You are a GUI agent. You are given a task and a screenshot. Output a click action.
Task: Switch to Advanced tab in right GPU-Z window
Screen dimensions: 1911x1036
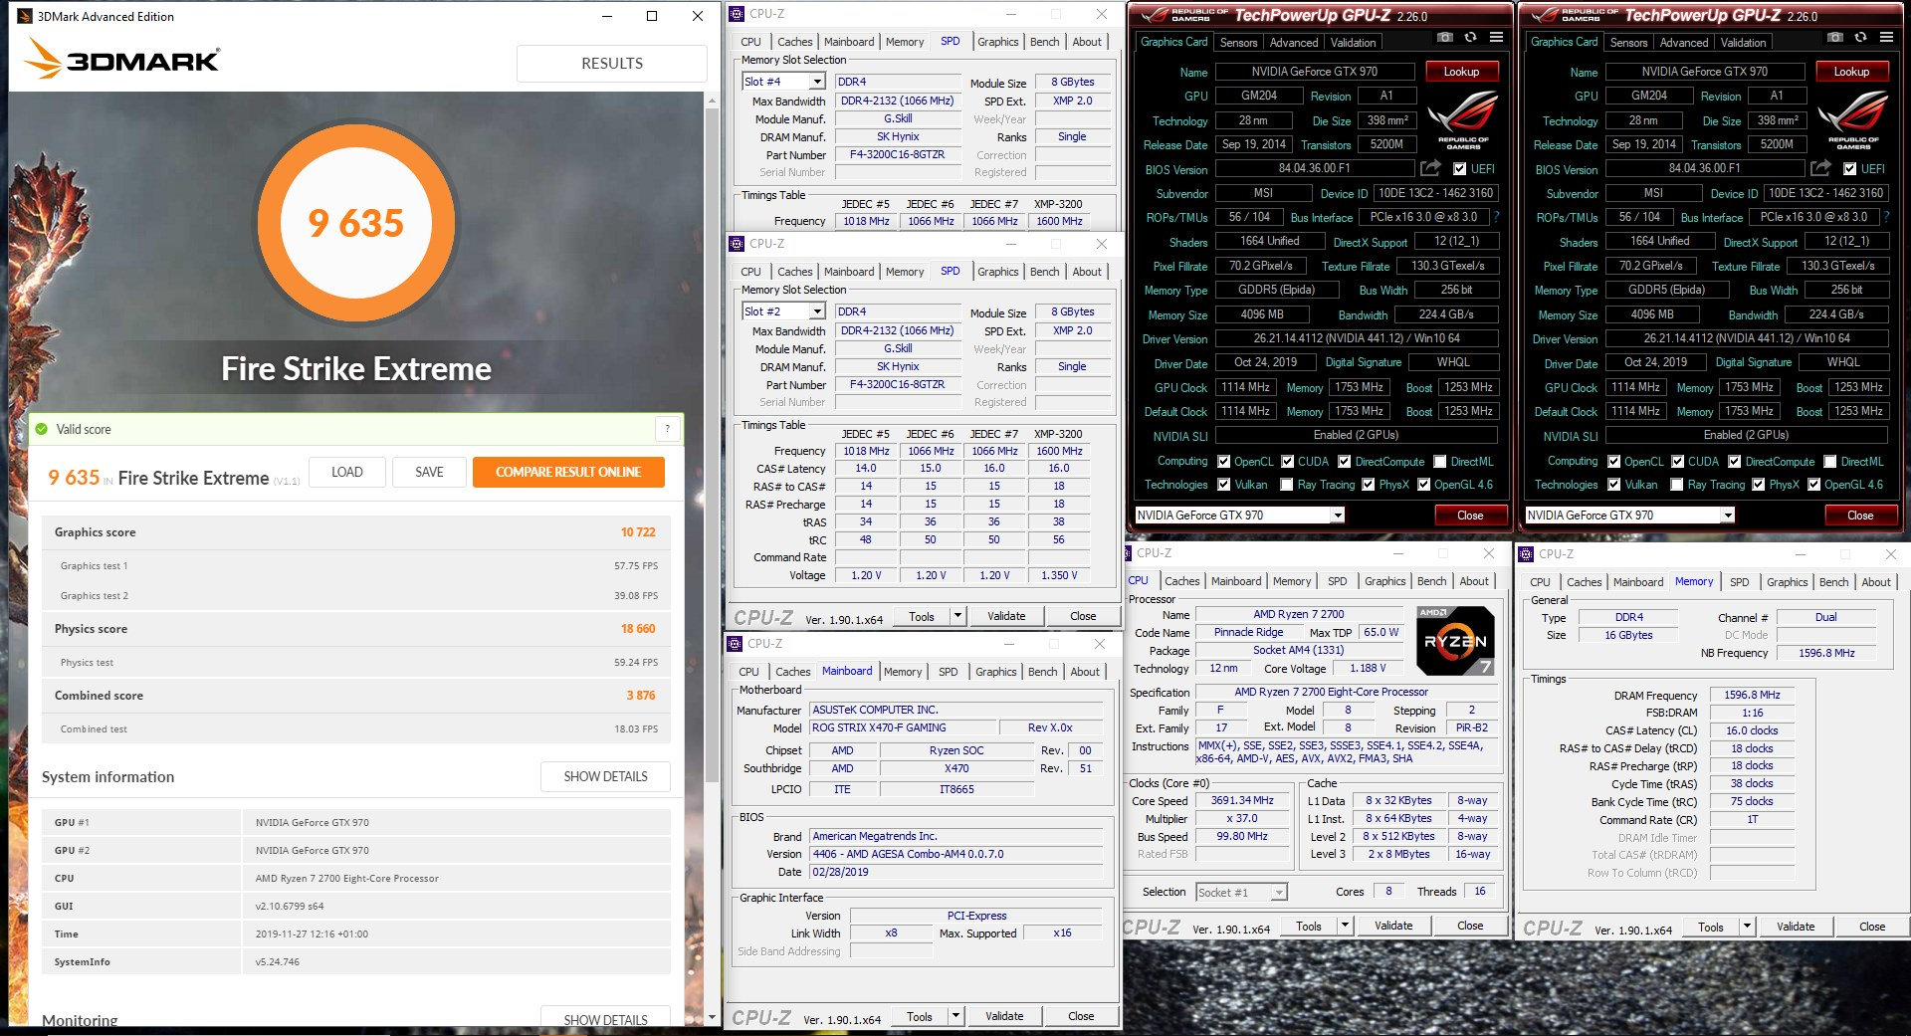pyautogui.click(x=1684, y=43)
